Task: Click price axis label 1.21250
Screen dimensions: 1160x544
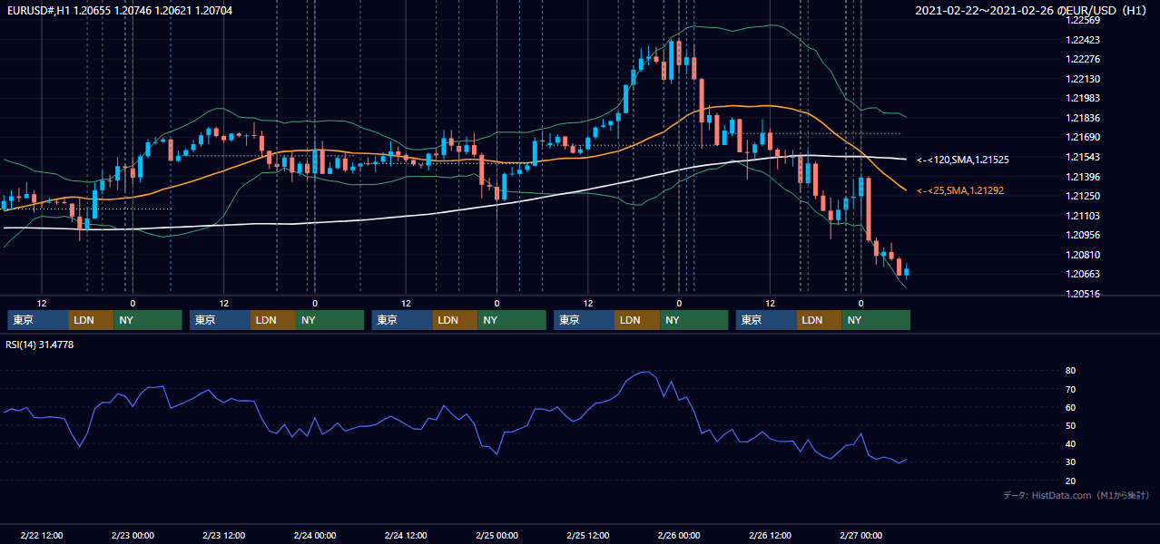Action: tap(1083, 197)
